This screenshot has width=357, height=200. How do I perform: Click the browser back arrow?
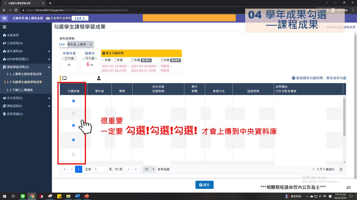pos(4,10)
